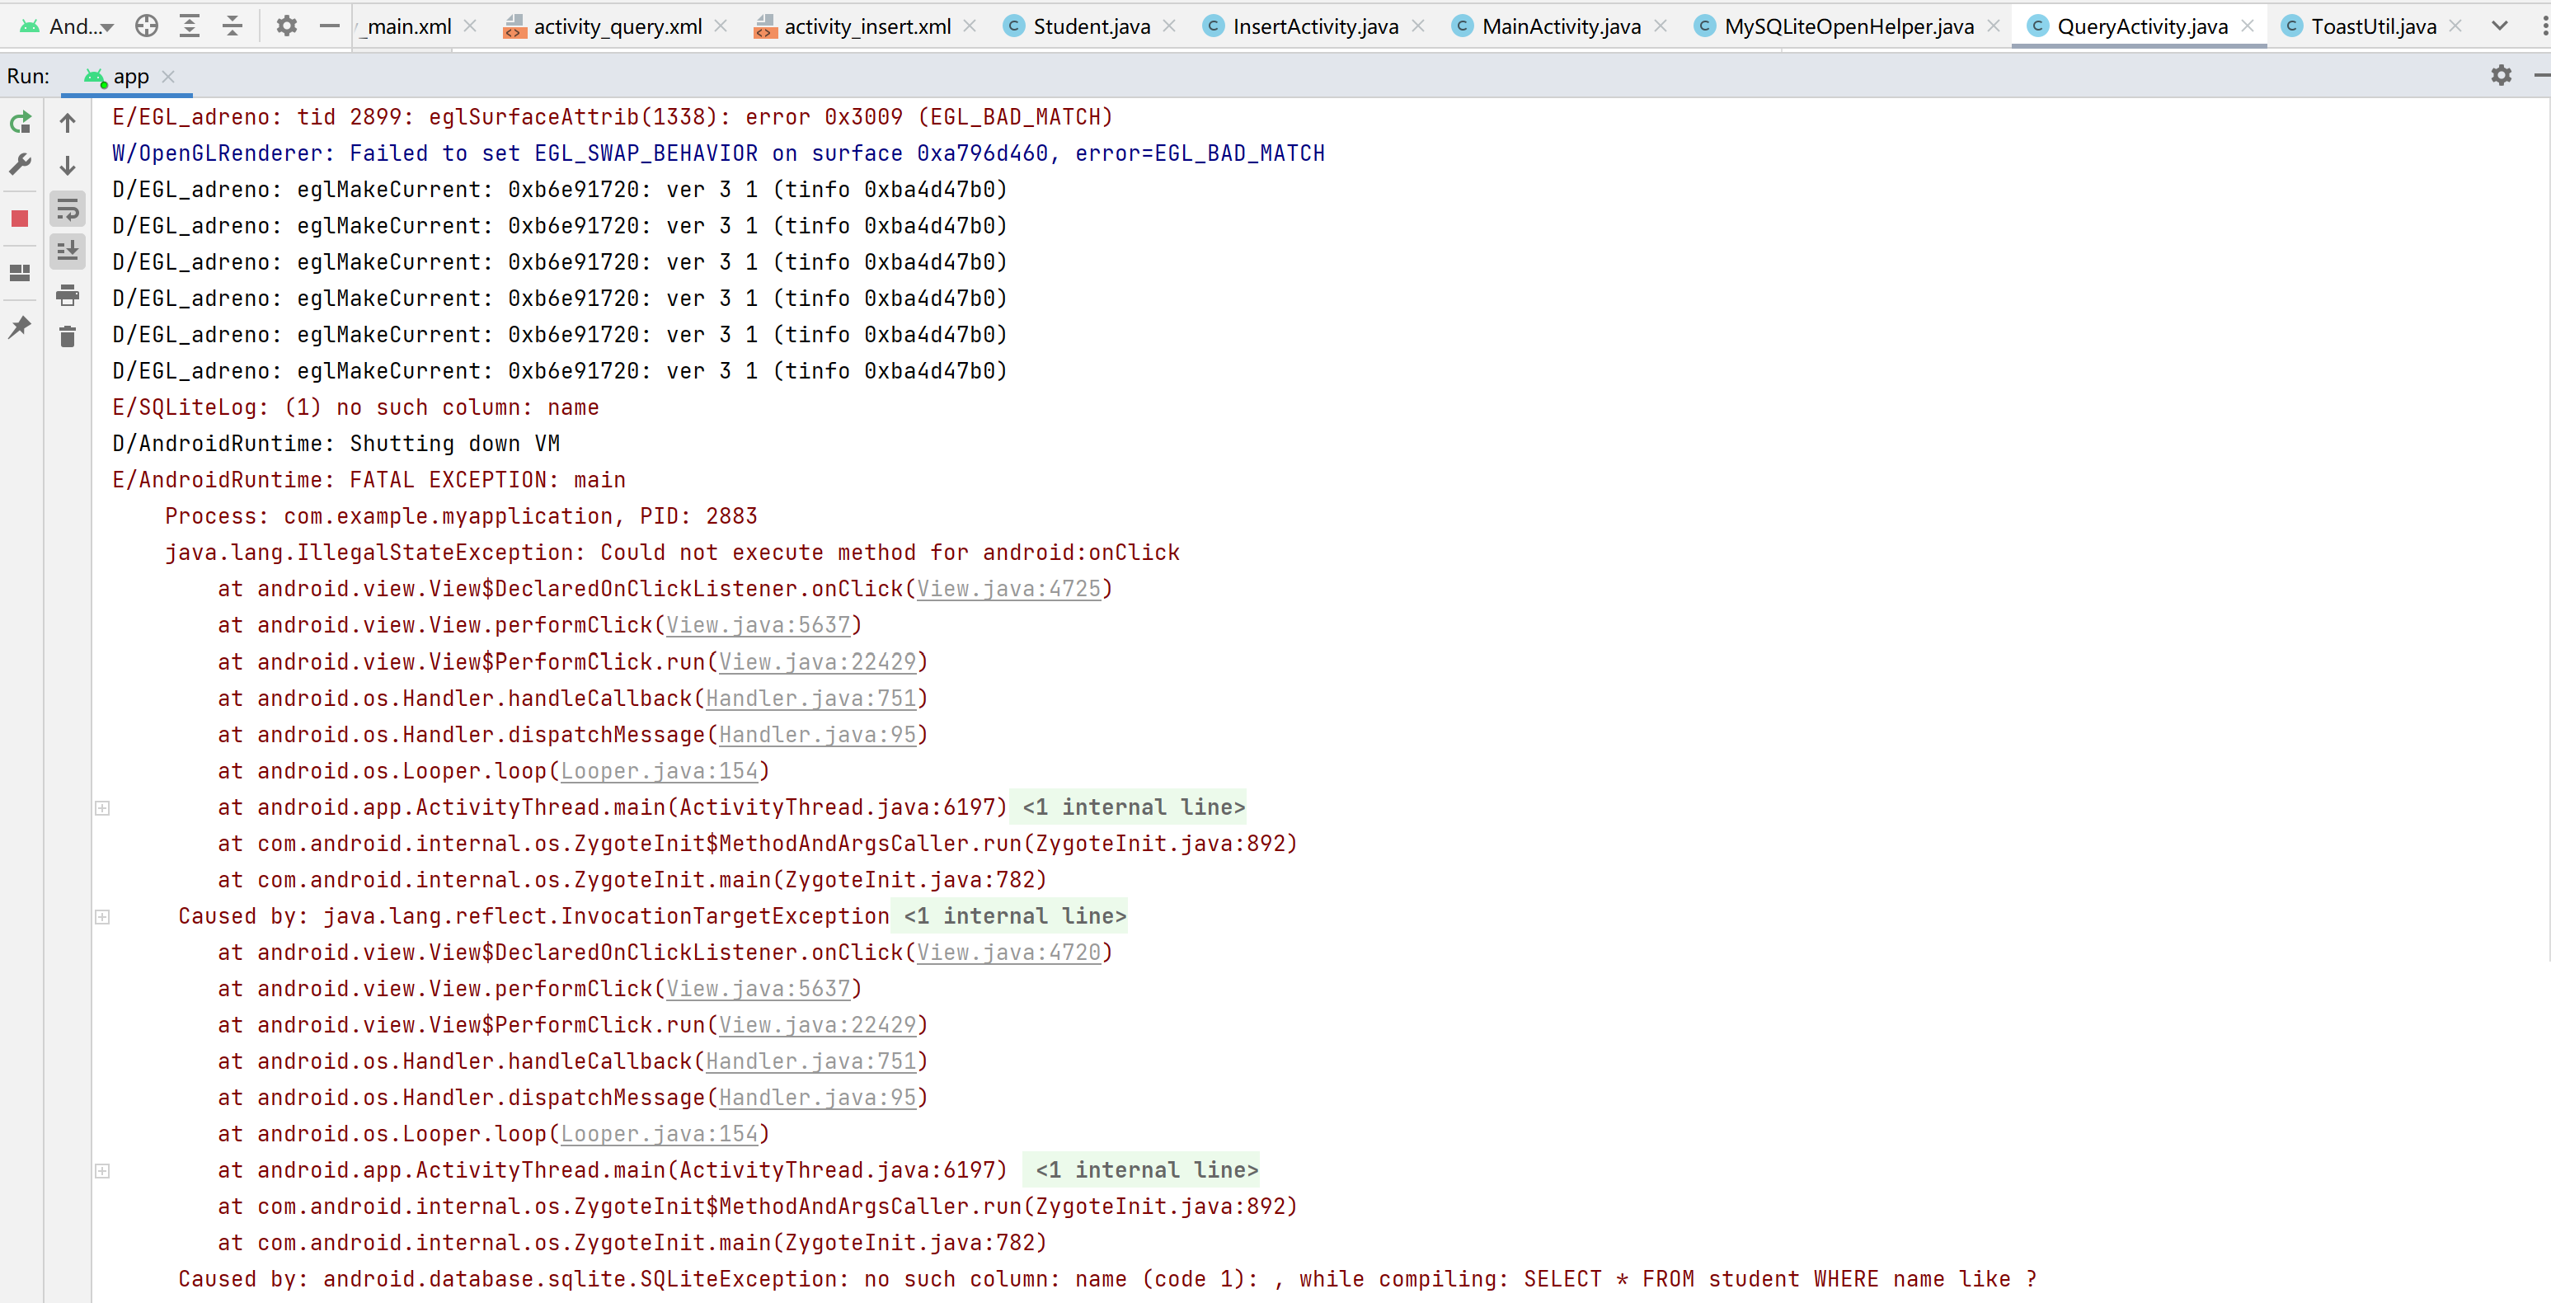Open View.java:4725 link
The image size is (2551, 1303).
coord(1008,590)
